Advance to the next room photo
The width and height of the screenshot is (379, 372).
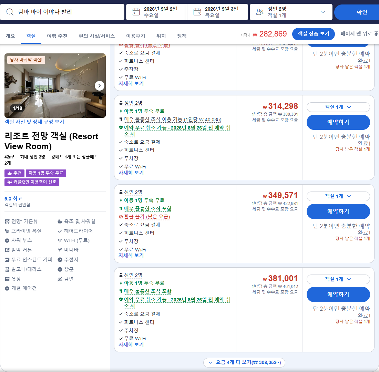[99, 86]
